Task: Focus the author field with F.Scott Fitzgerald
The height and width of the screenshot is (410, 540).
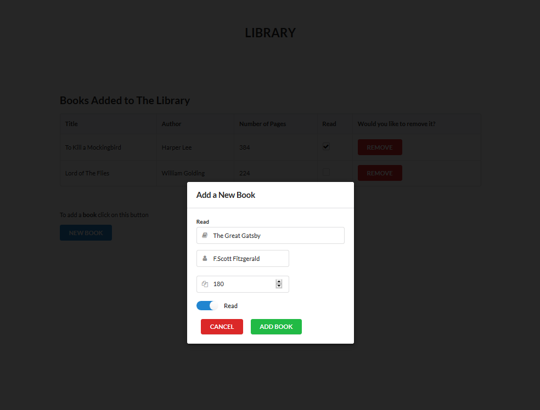Action: tap(243, 259)
